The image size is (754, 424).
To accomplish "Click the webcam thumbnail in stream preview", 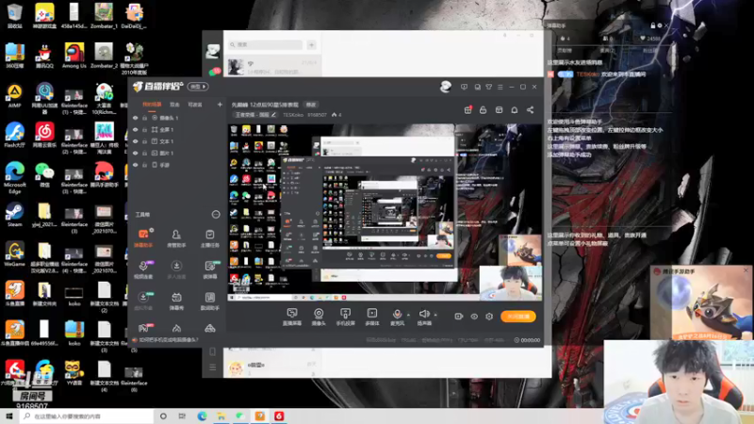I will pyautogui.click(x=511, y=284).
